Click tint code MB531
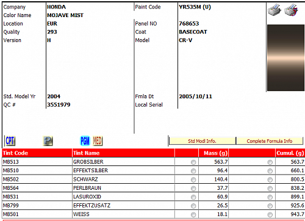Viewport: 305px width, 221px height. coord(11,197)
